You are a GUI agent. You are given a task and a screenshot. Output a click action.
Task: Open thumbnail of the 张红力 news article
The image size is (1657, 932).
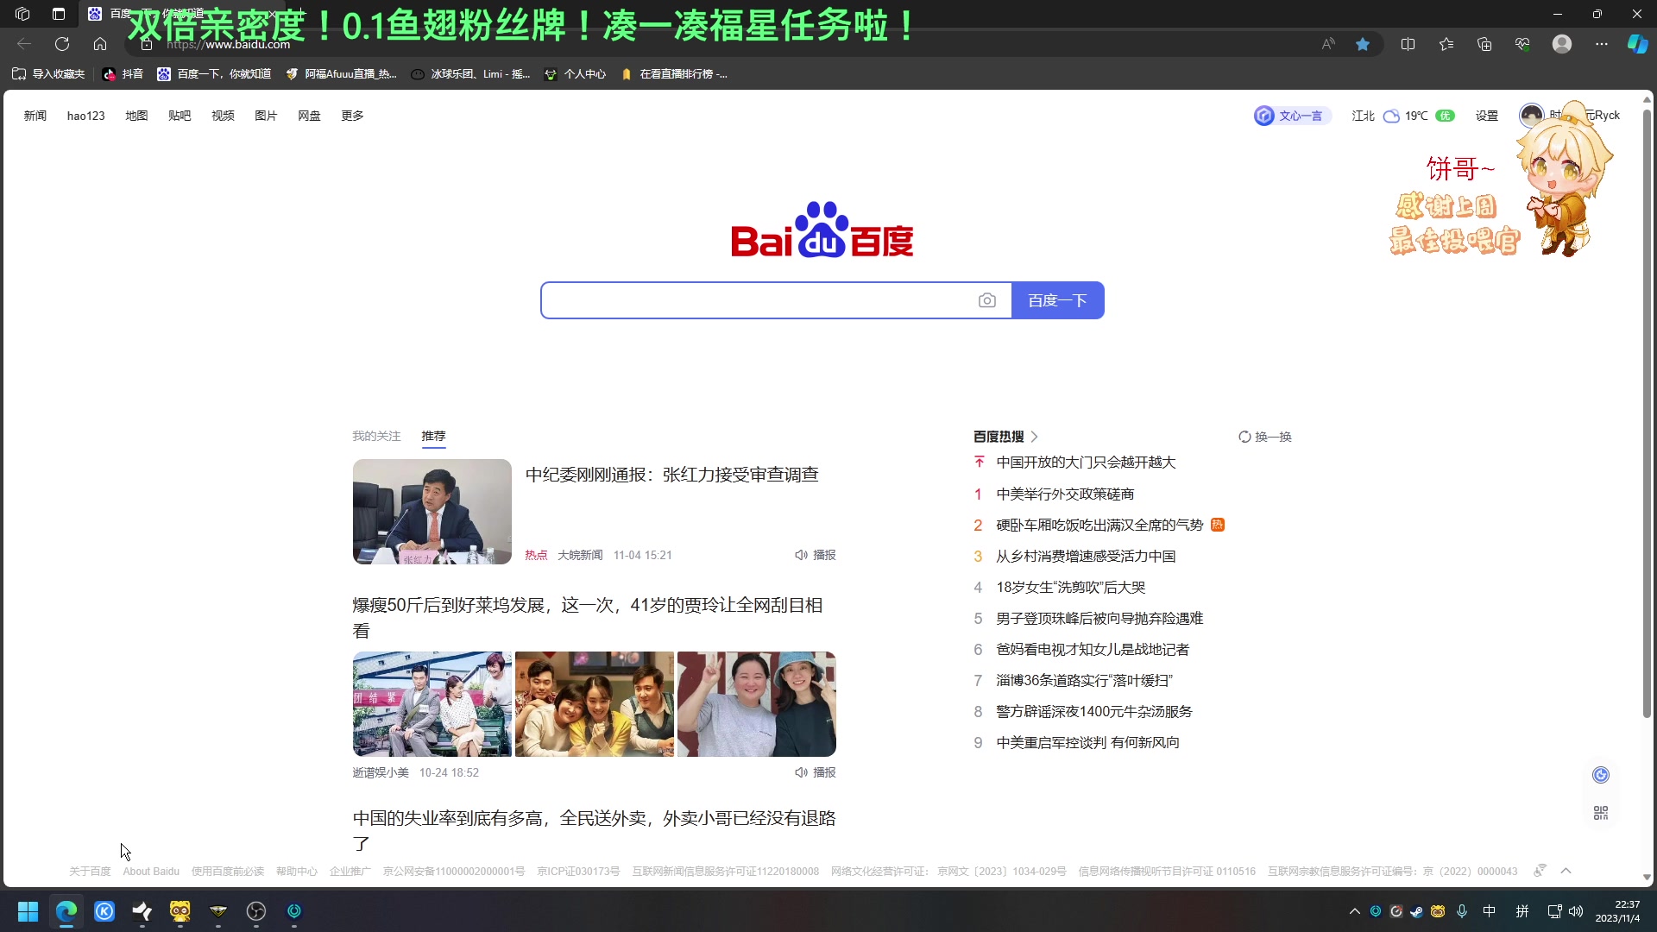432,512
